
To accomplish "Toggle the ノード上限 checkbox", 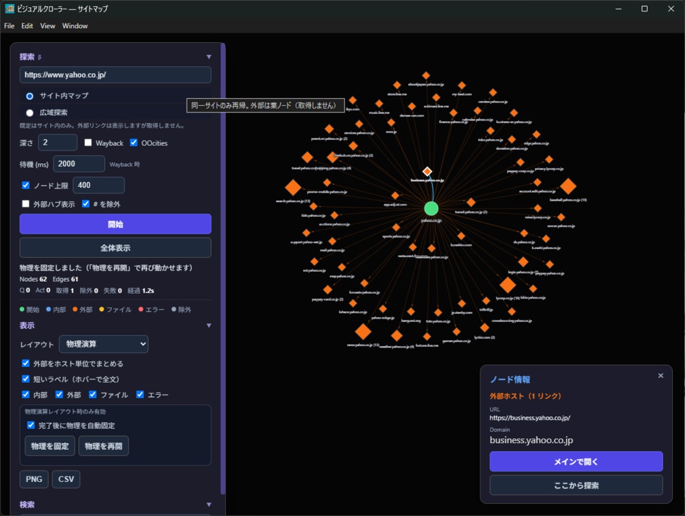I will 26,185.
